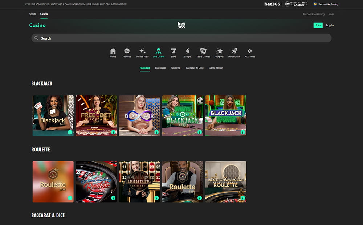This screenshot has height=225, width=363.
Task: Select the What's New sparkle icon
Action: click(x=142, y=51)
